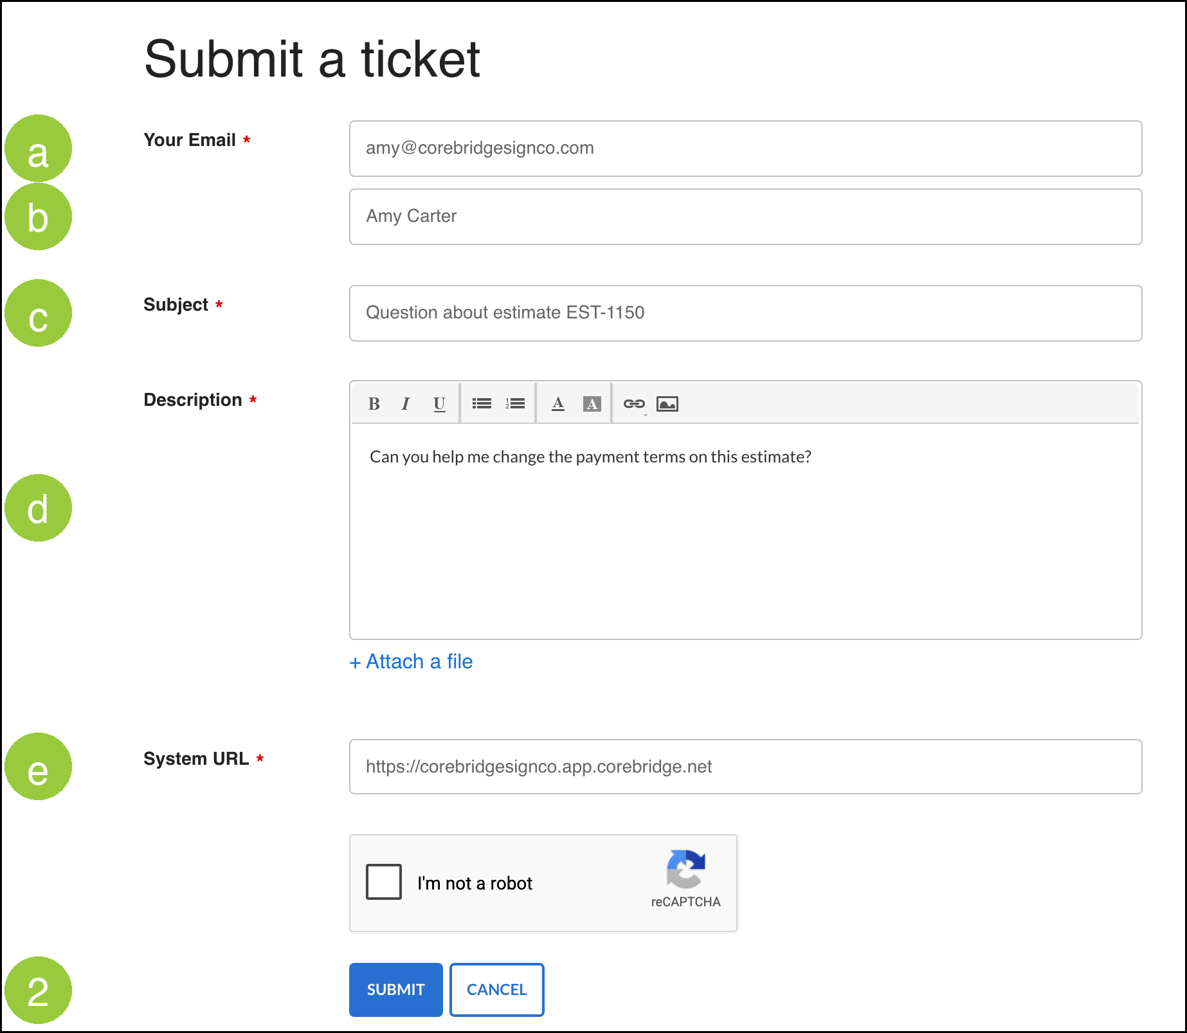Cancel the ticket form
This screenshot has height=1033, width=1187.
497,990
